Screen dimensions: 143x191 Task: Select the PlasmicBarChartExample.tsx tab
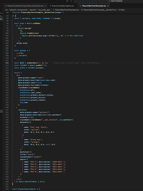[94, 6]
